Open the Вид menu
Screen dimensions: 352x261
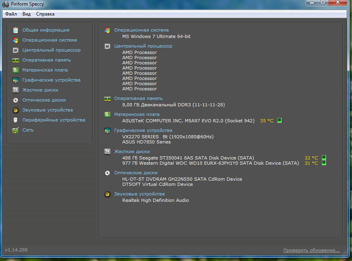(x=26, y=14)
